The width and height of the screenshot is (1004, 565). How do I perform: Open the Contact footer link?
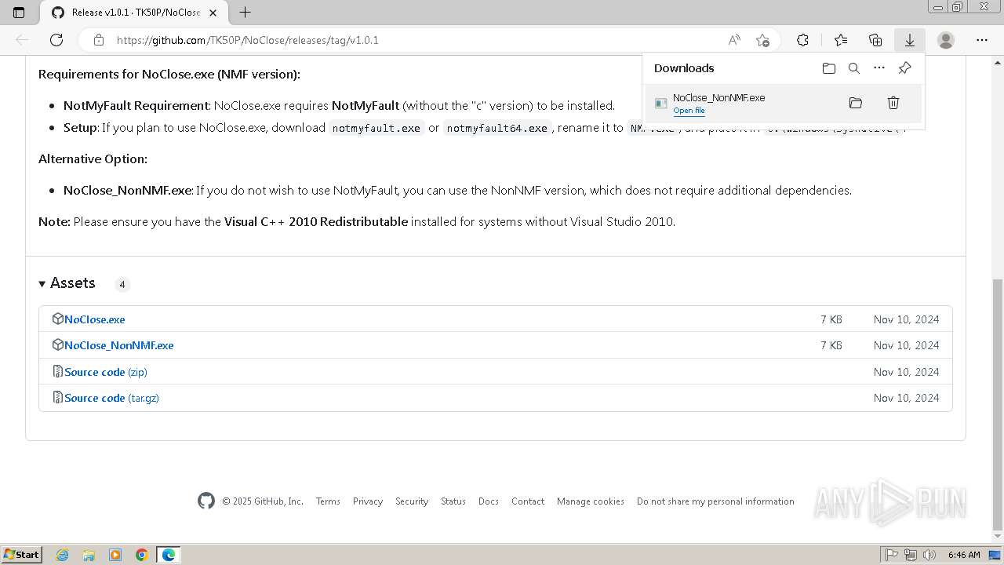(x=528, y=501)
